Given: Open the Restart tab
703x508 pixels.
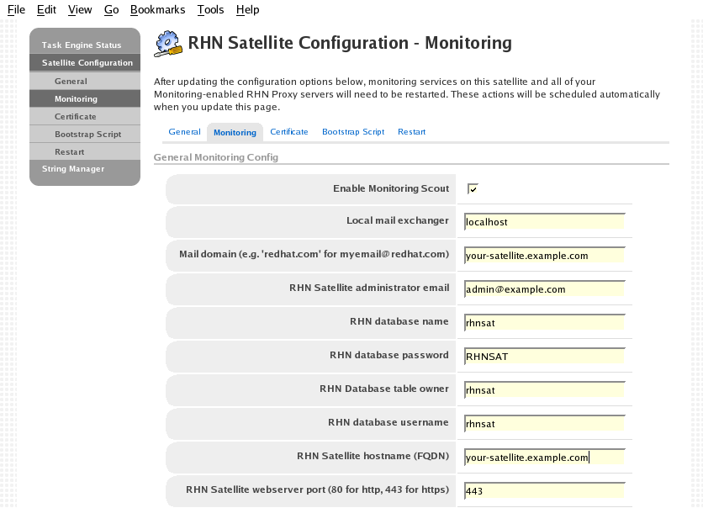Looking at the screenshot, I should tap(411, 132).
